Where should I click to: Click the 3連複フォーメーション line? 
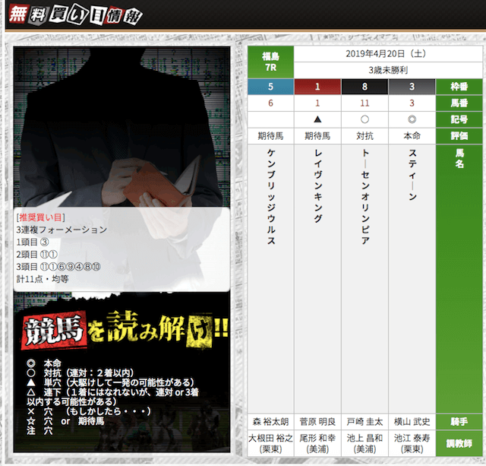(62, 230)
